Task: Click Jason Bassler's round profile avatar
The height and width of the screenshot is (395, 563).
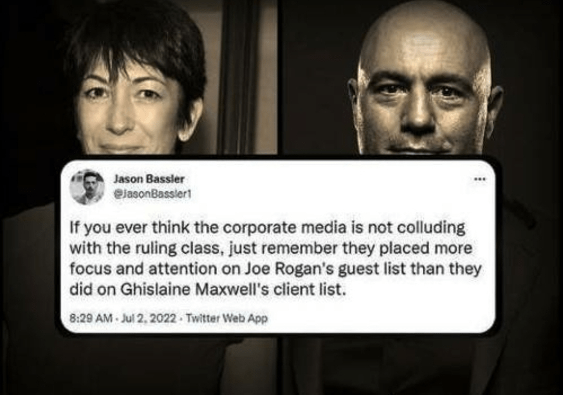Action: click(x=88, y=187)
